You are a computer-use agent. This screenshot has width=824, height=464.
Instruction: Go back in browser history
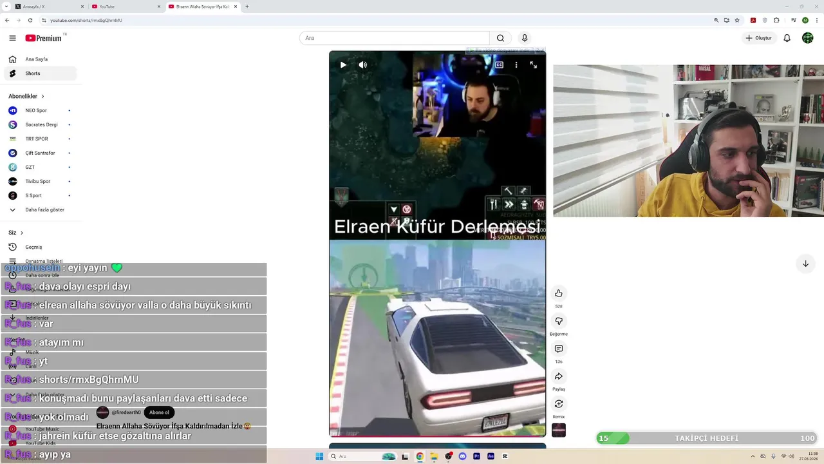point(7,20)
